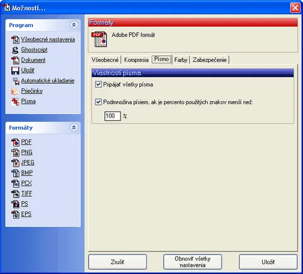303x274 pixels.
Task: Collapse the Formáty sidebar panel chevron
Action: pyautogui.click(x=74, y=128)
